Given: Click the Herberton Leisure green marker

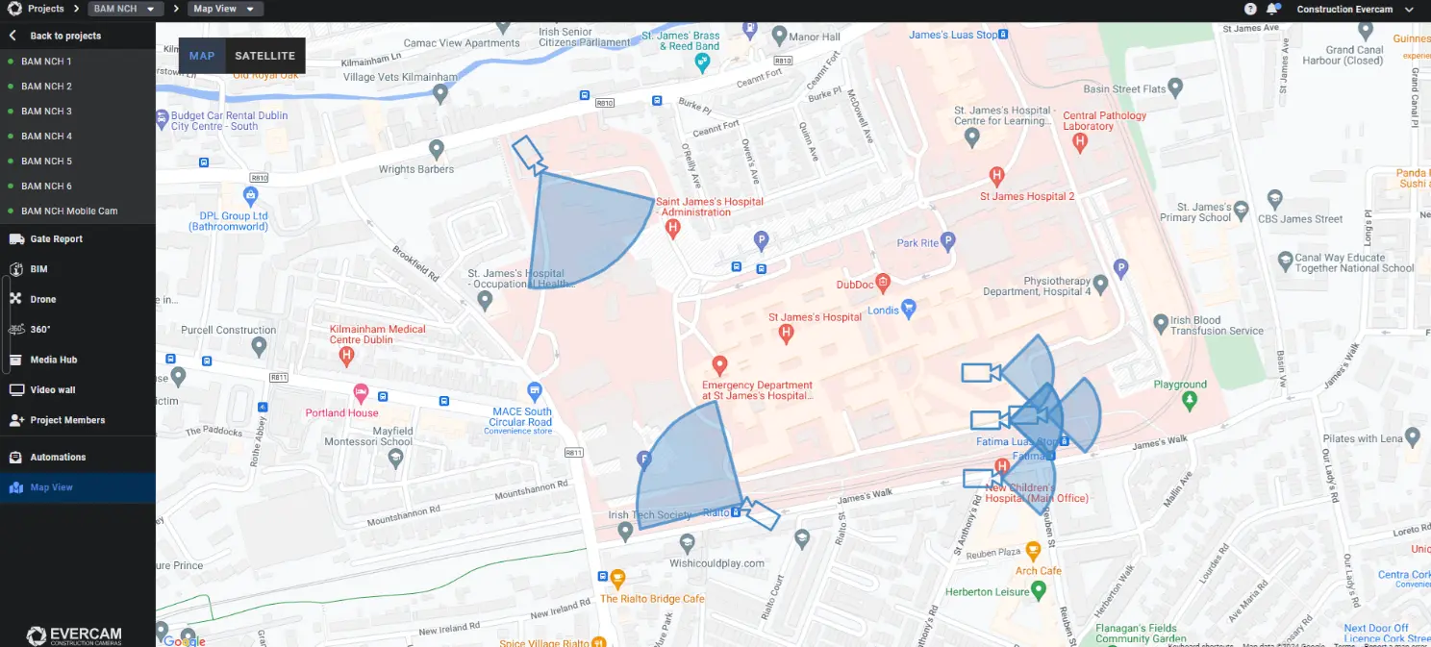Looking at the screenshot, I should pyautogui.click(x=1038, y=589).
